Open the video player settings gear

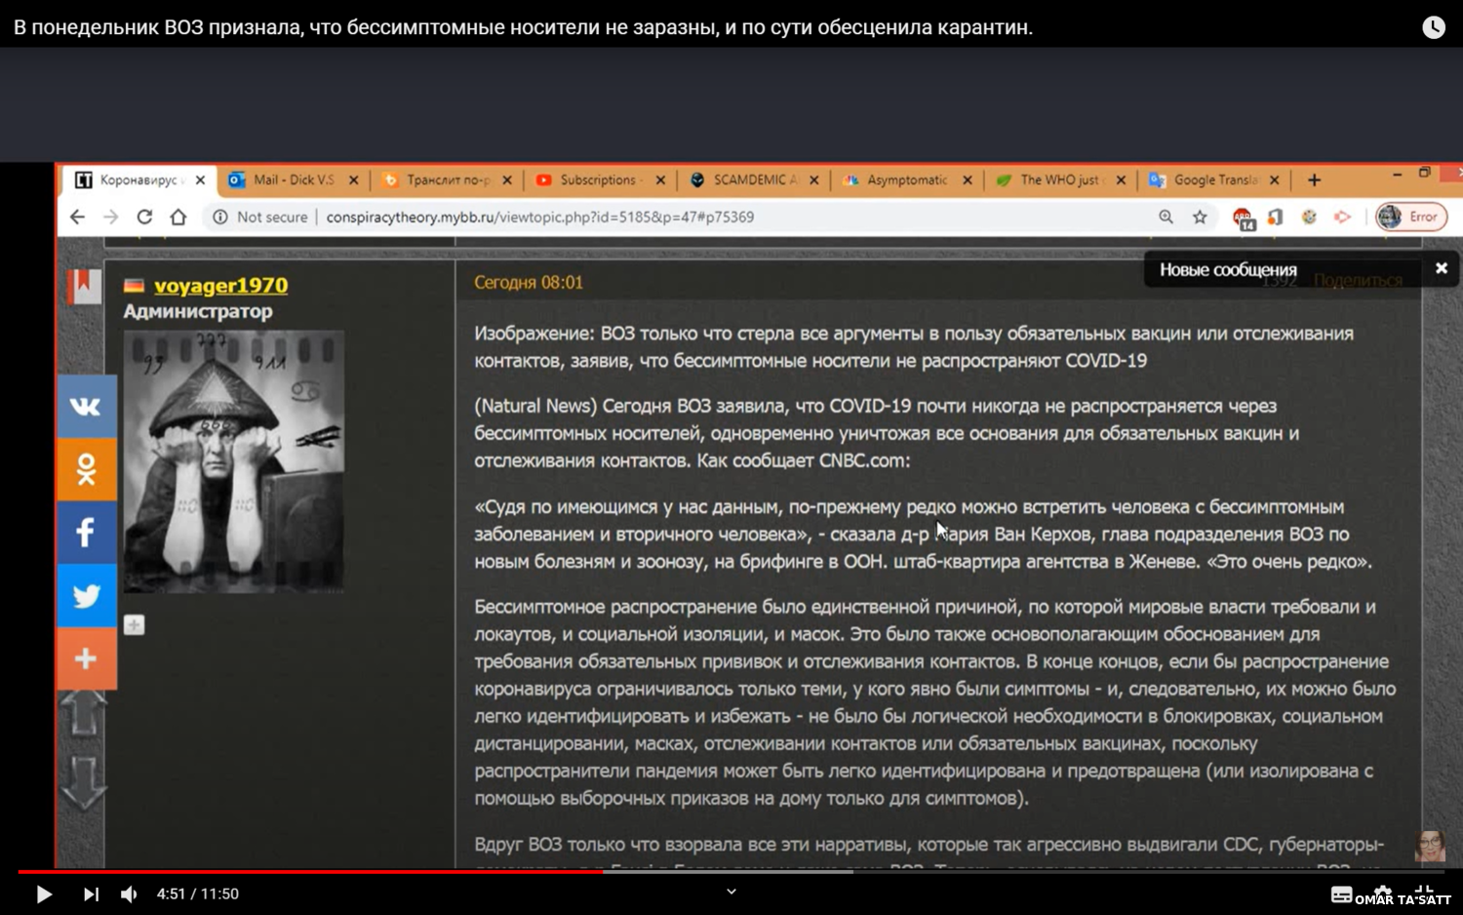tap(1383, 894)
